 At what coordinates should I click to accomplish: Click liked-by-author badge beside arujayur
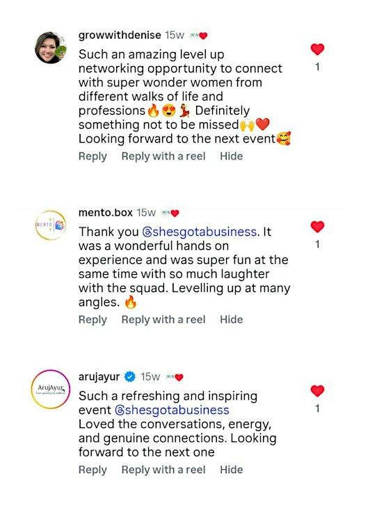(x=175, y=377)
